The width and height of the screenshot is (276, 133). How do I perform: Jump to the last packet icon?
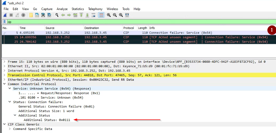[87, 15]
